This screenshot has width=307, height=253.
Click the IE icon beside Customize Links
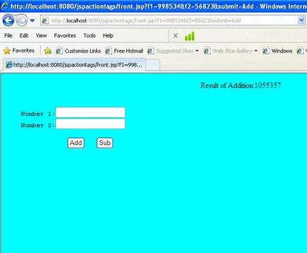[x=59, y=51]
